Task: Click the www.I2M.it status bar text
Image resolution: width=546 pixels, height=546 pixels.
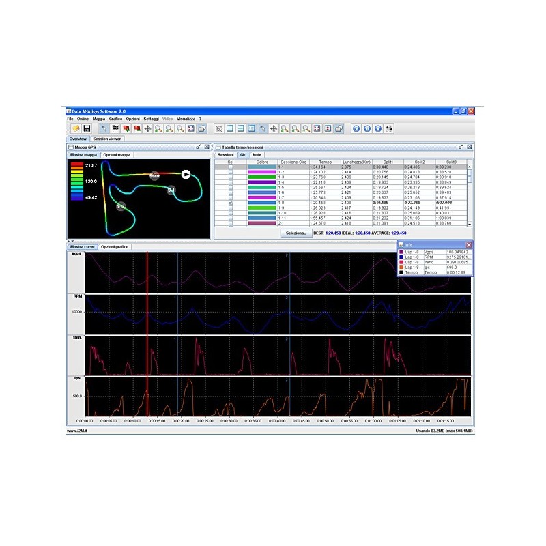Action: 77,431
